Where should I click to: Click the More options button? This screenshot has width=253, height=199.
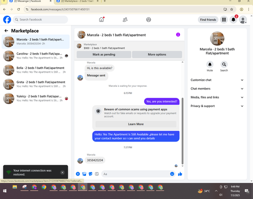point(157,55)
